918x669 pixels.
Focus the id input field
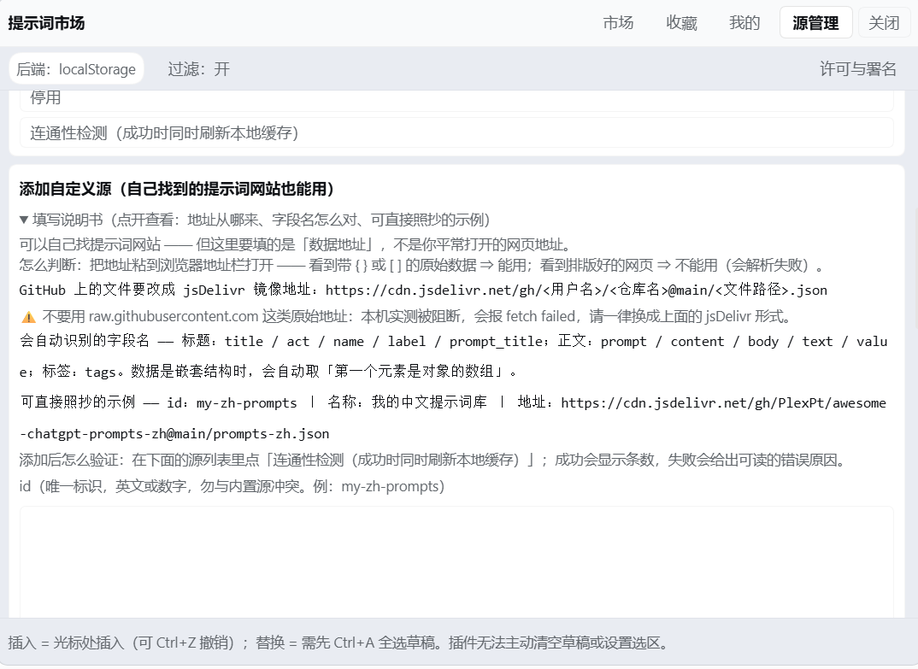click(x=456, y=562)
